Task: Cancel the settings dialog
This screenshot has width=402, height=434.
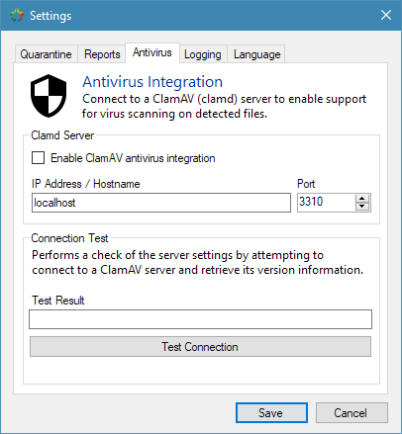Action: click(352, 412)
